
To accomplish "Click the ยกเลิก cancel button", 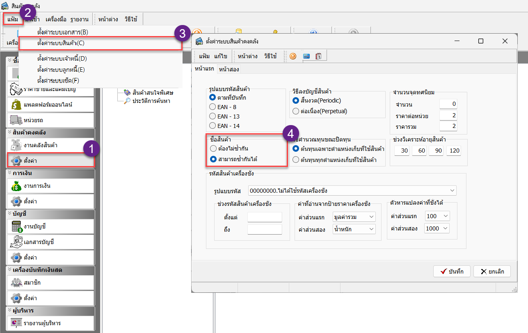I will (491, 271).
